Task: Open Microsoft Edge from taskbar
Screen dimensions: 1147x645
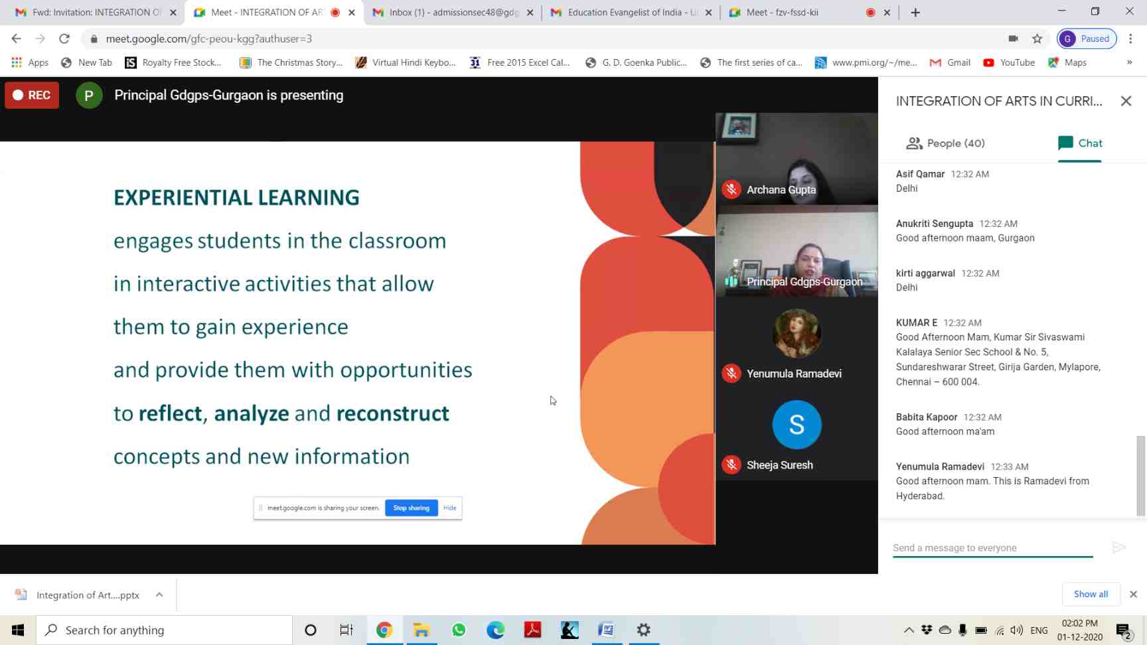Action: pos(496,630)
